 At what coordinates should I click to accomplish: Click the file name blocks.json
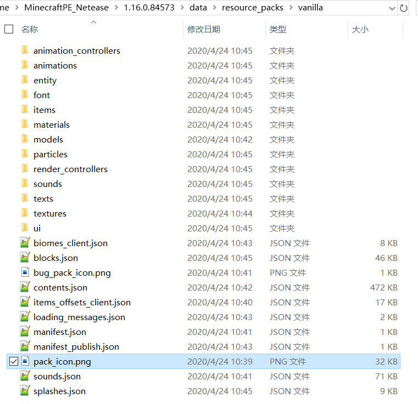[x=55, y=258]
